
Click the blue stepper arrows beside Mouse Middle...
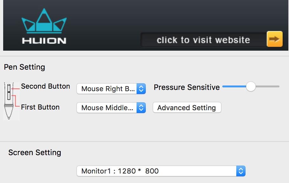[x=141, y=108]
